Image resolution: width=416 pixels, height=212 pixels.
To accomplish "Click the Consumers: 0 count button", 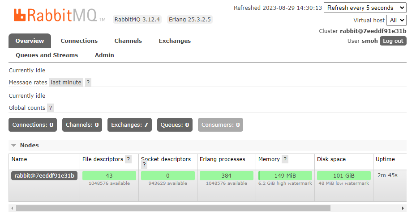I will (x=220, y=125).
